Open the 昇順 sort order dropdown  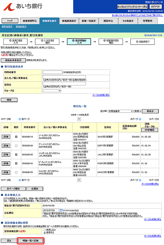138,111
